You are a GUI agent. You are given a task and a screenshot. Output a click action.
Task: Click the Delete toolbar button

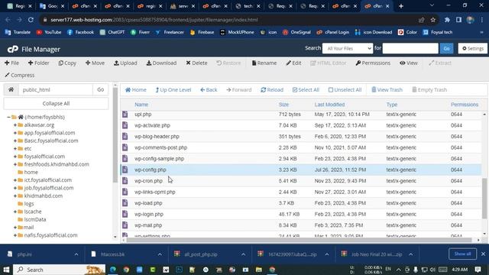point(196,63)
